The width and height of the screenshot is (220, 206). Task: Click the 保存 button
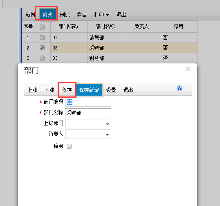pyautogui.click(x=67, y=90)
